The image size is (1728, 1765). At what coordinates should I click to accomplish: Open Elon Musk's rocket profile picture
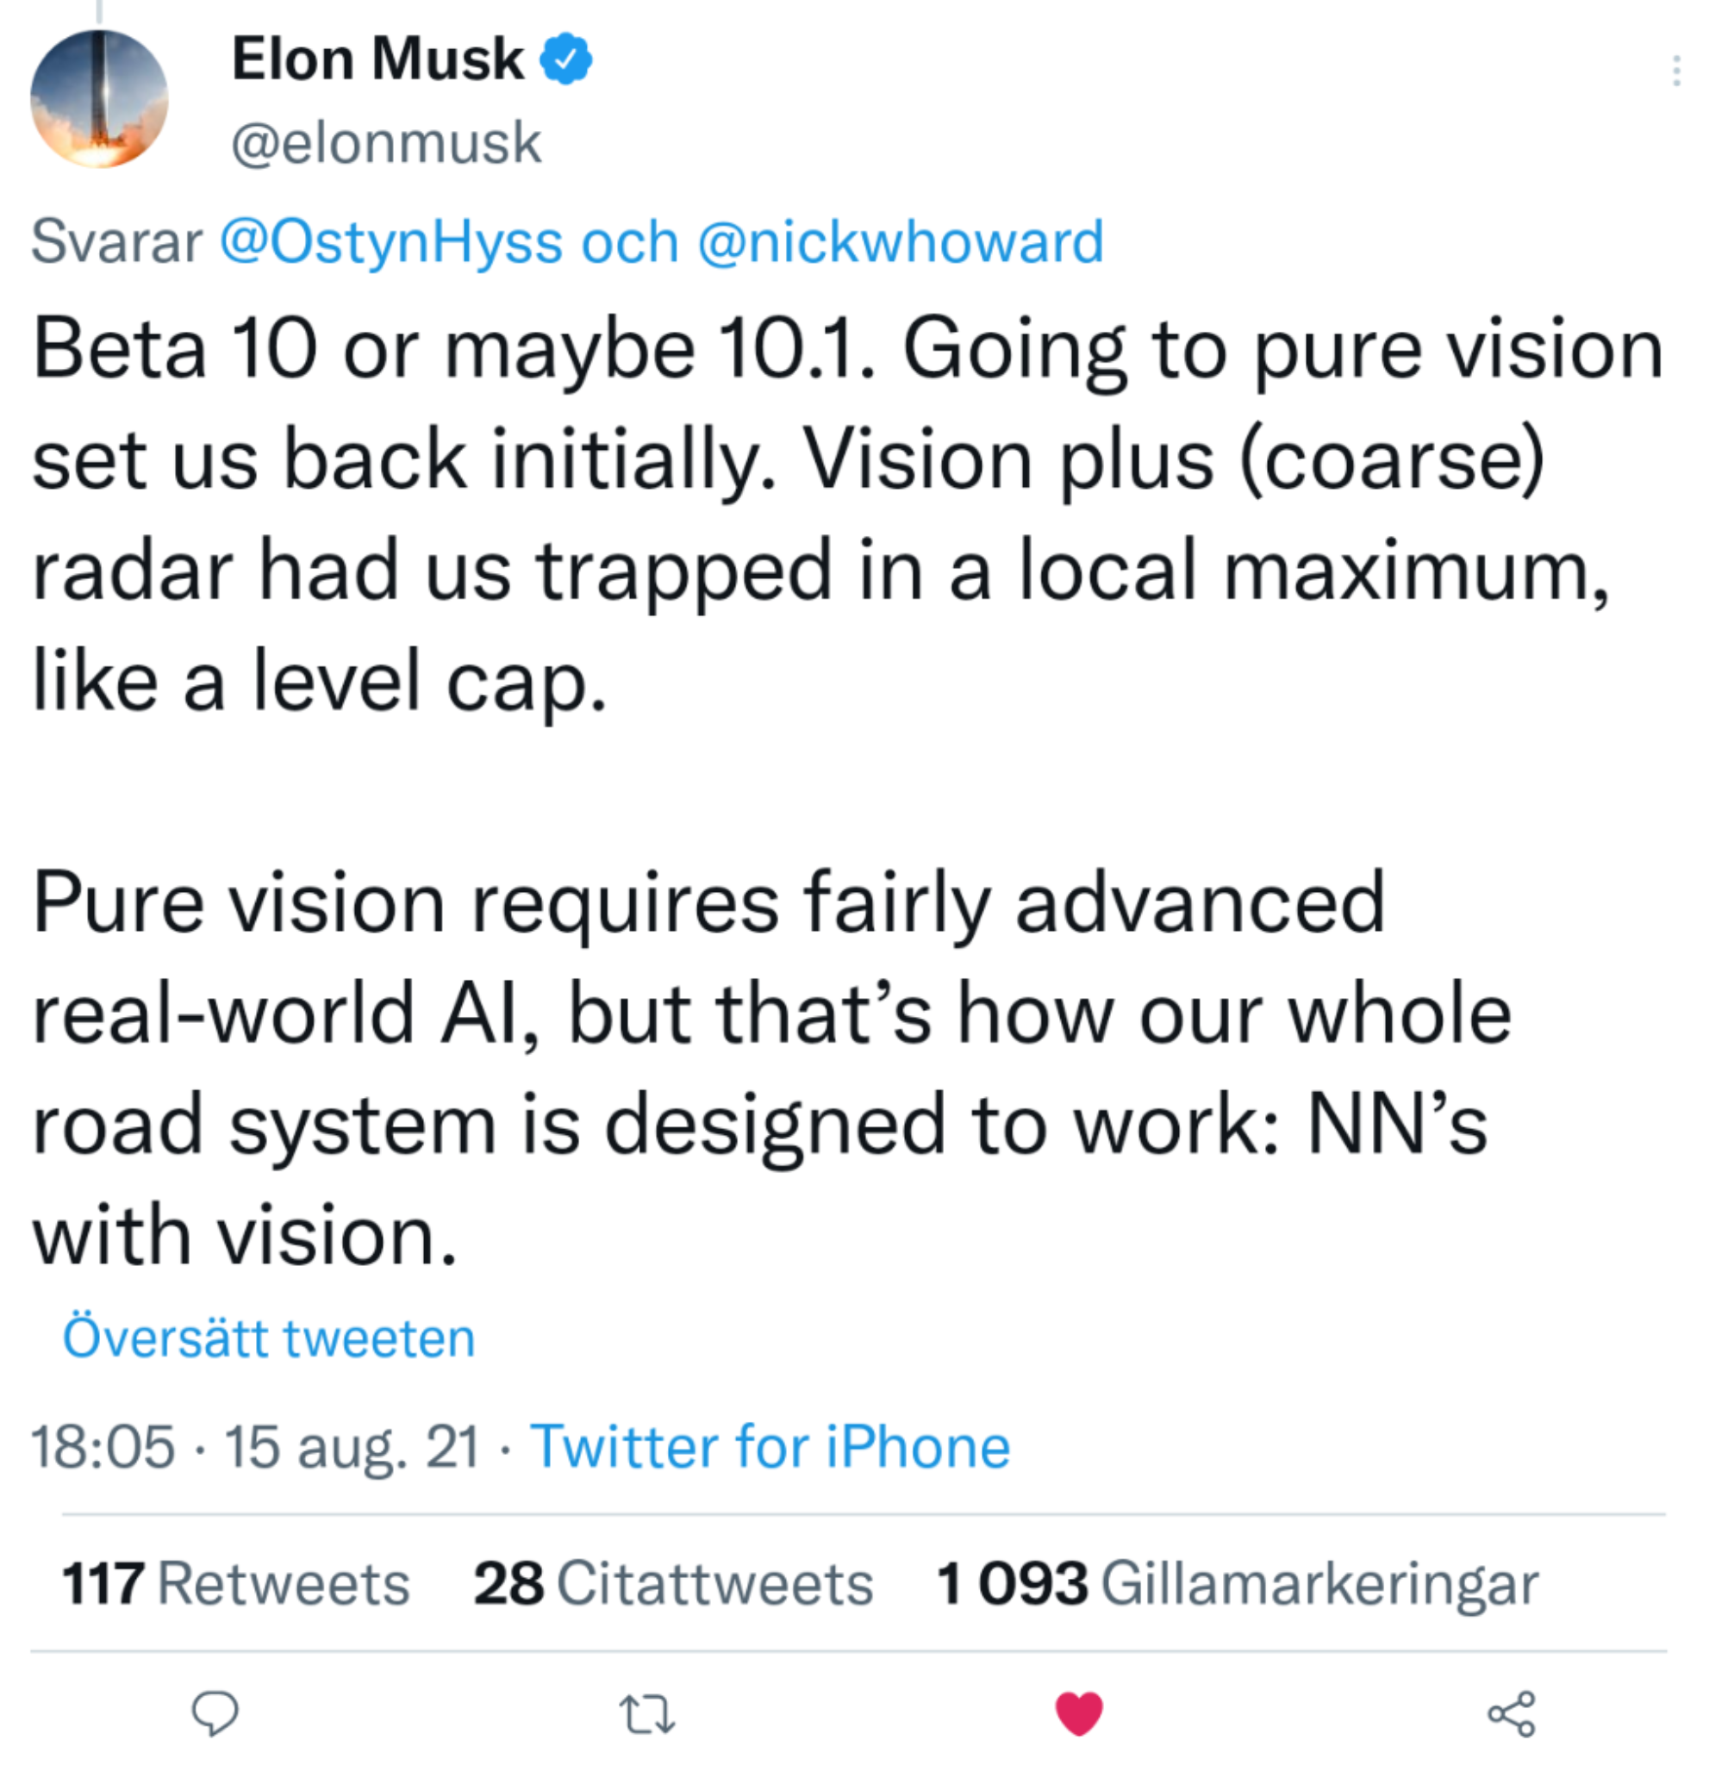pyautogui.click(x=99, y=99)
